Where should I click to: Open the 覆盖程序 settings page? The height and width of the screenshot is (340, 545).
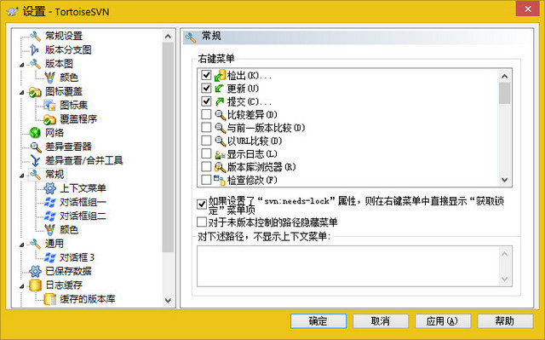[78, 119]
